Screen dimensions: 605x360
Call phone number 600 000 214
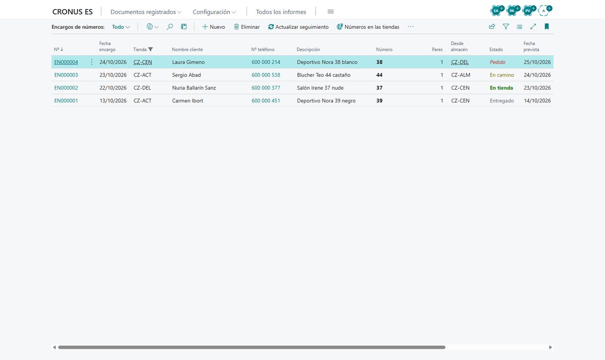(266, 62)
